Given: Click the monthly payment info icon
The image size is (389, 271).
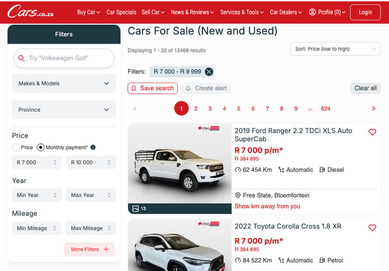Looking at the screenshot, I should (x=93, y=147).
